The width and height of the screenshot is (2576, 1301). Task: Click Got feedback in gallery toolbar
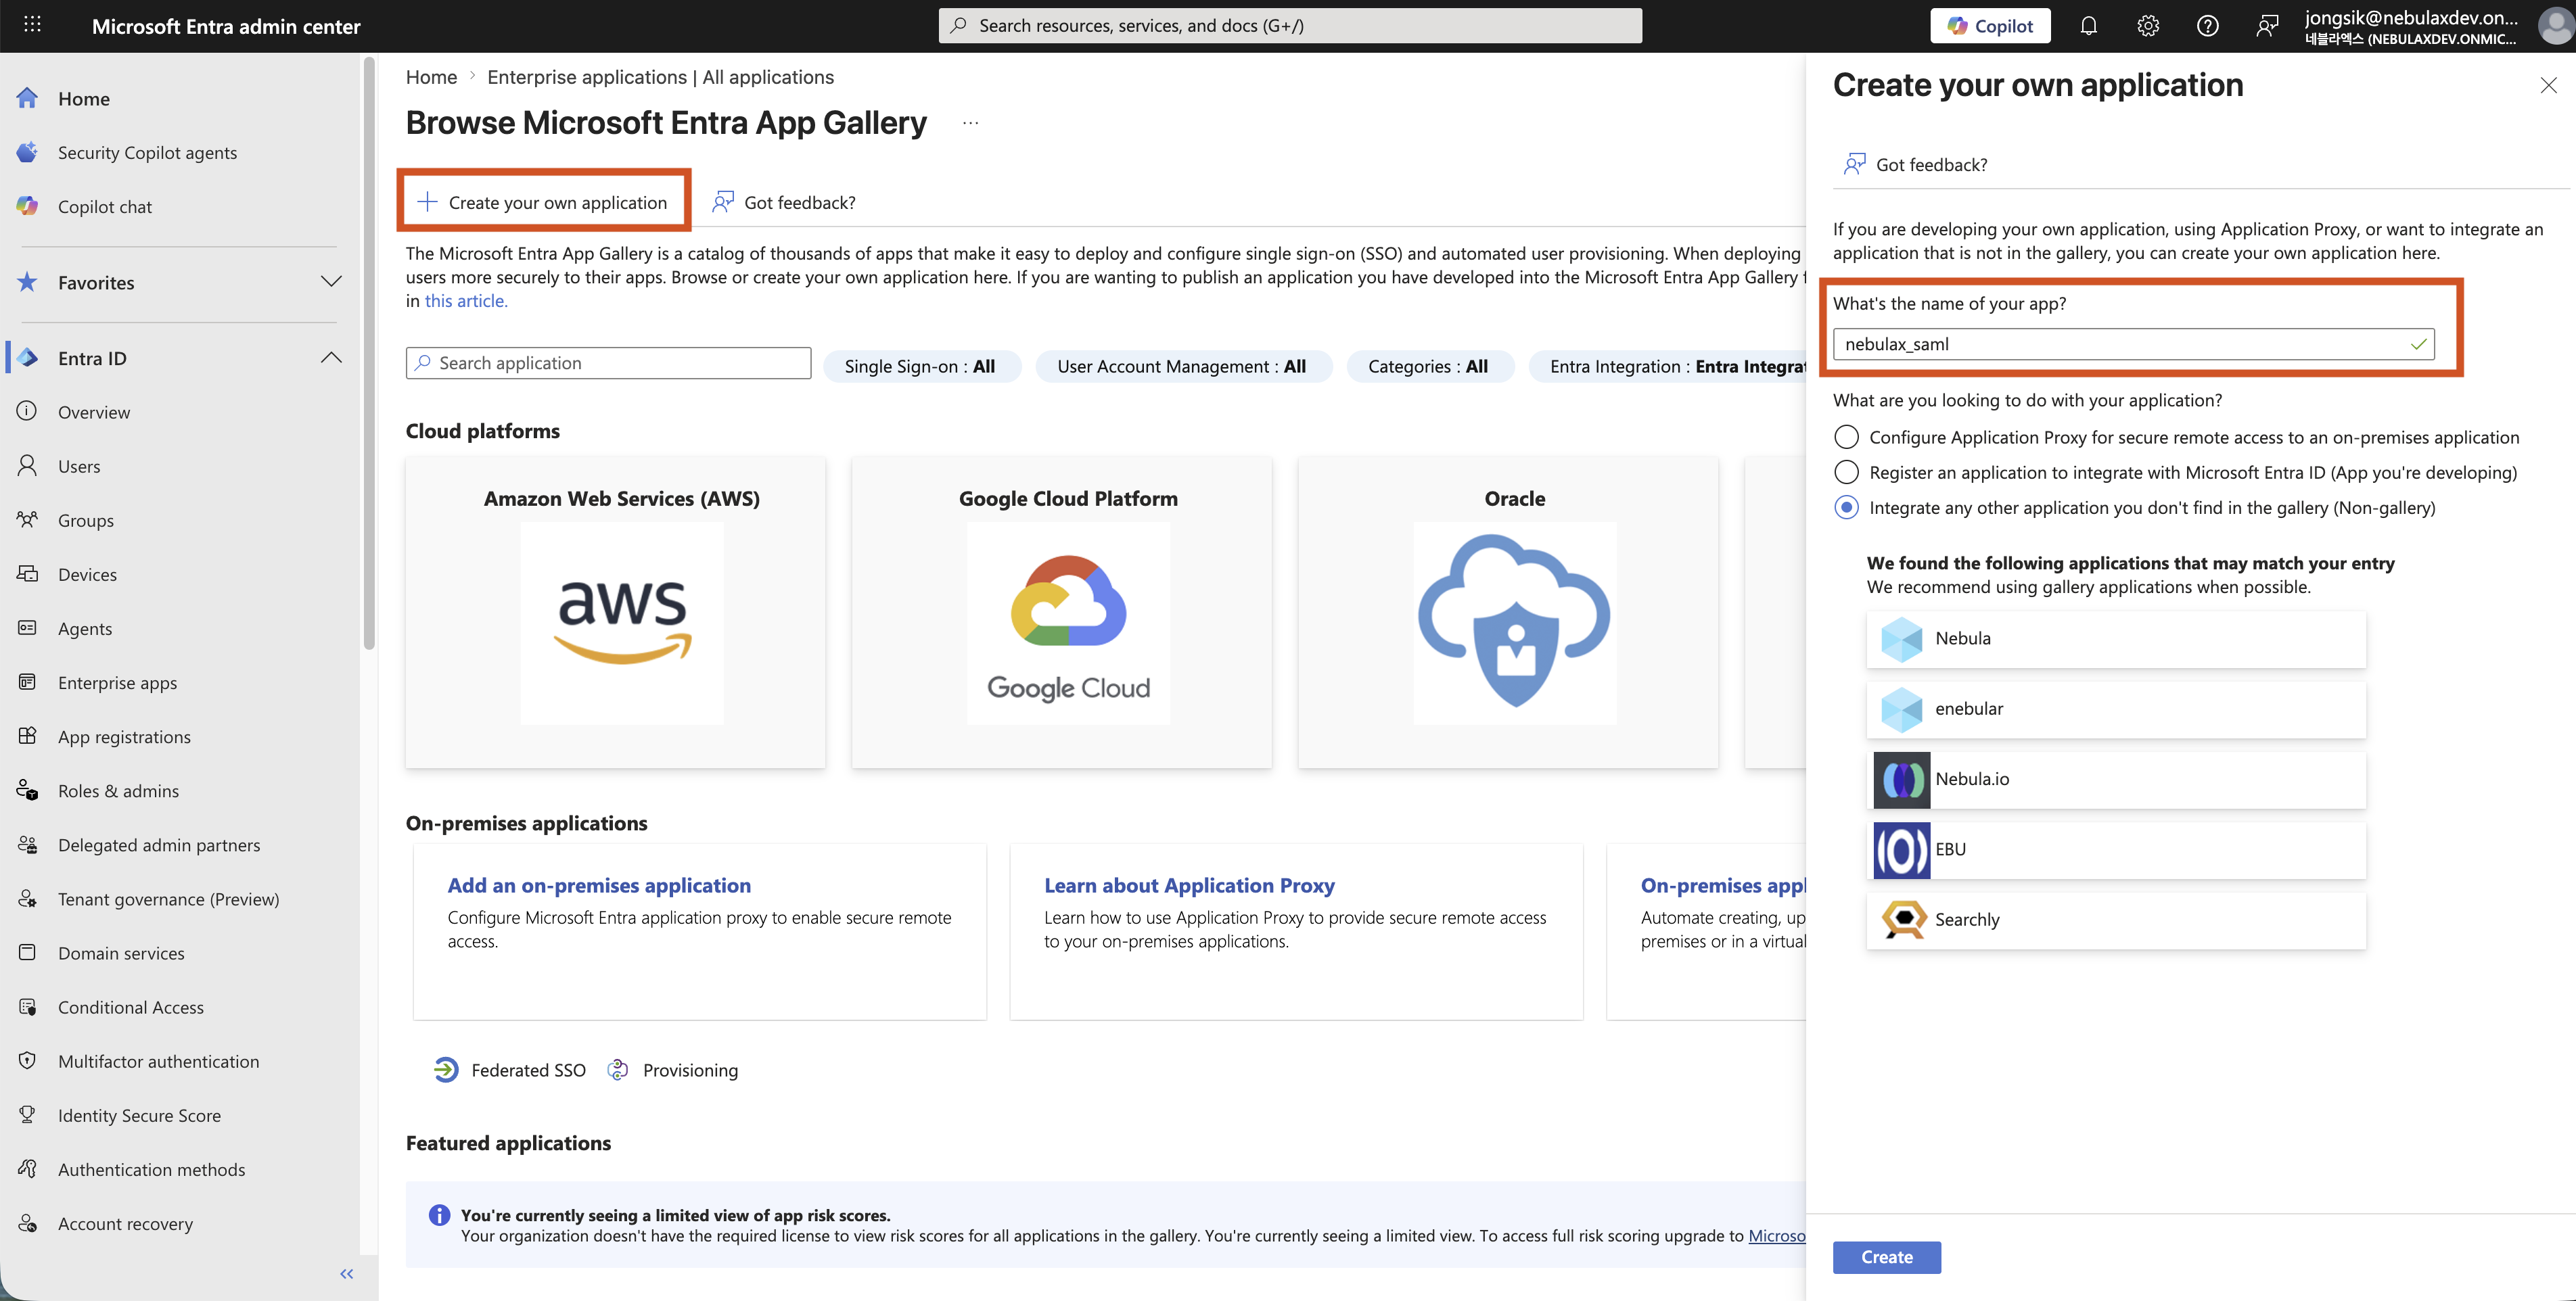point(784,202)
